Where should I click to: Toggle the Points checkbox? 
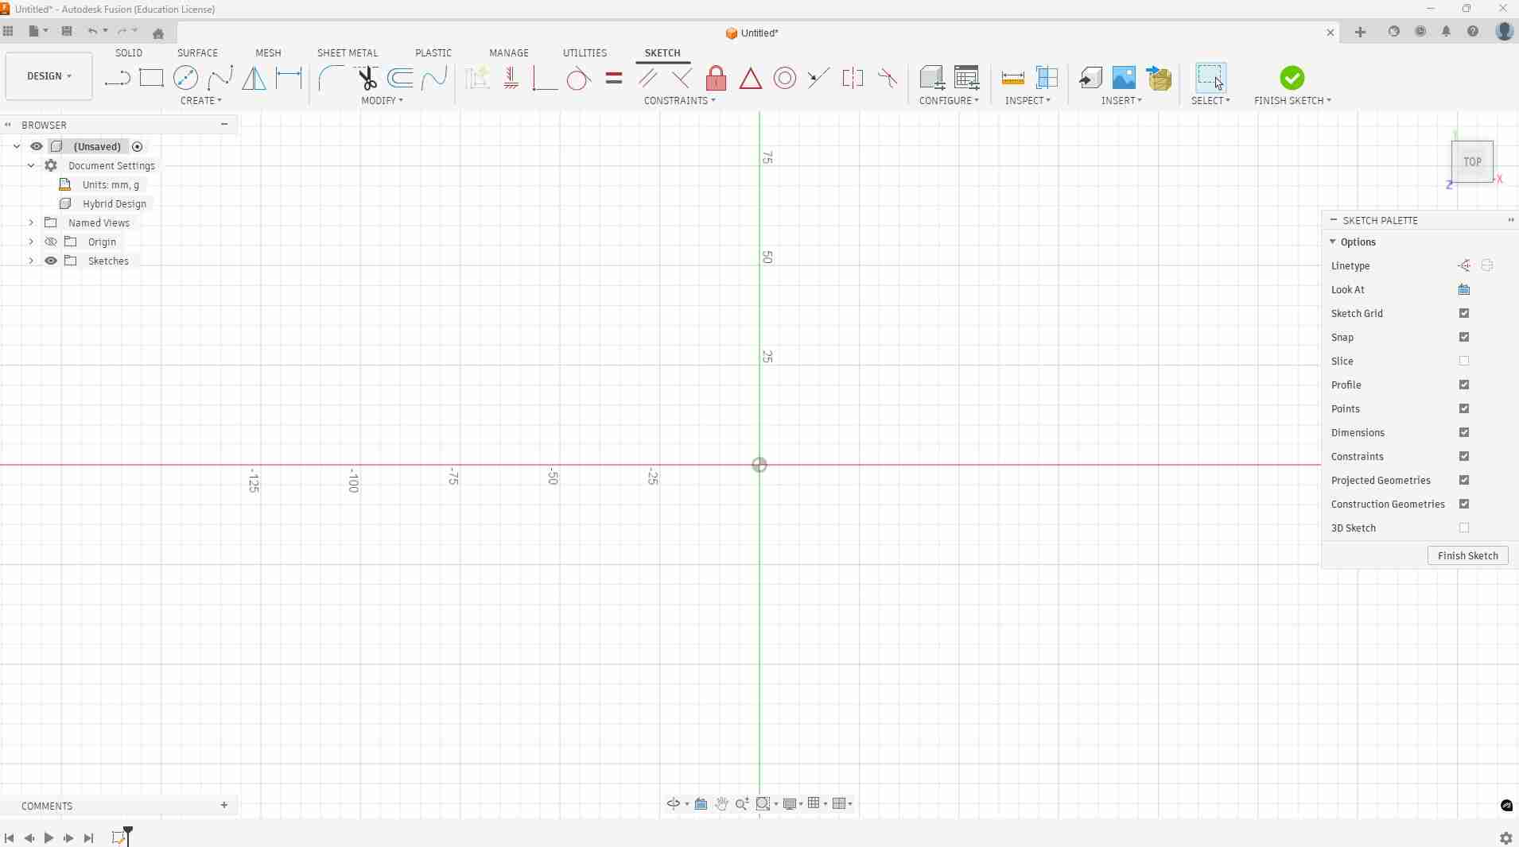point(1464,409)
